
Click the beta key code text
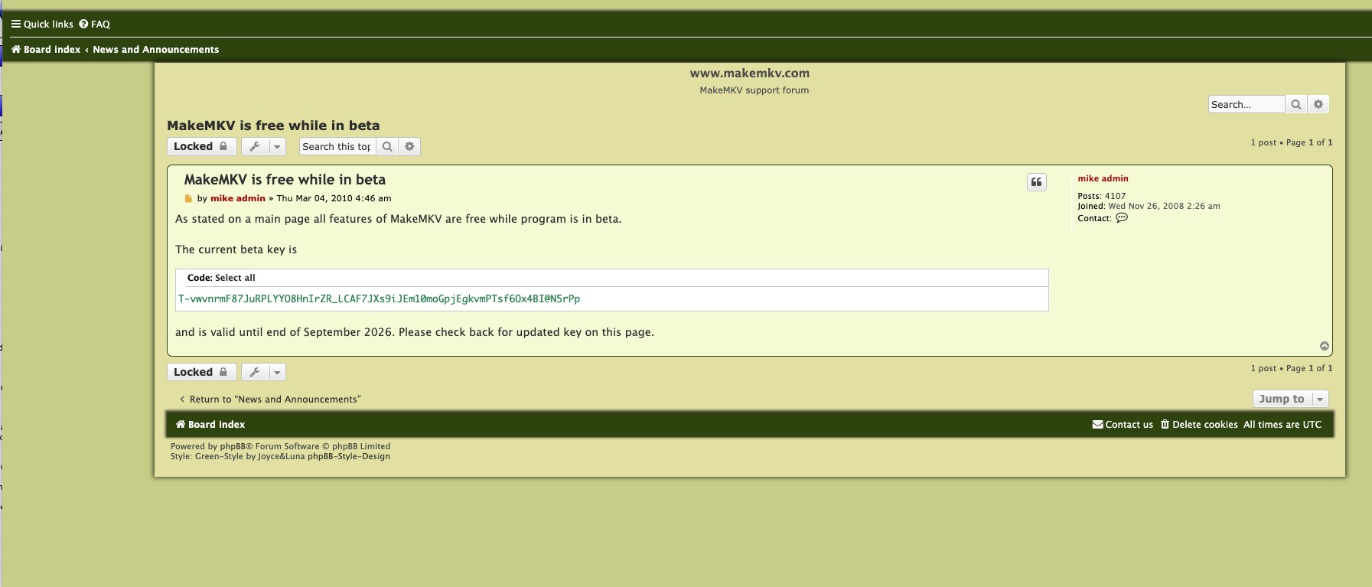pyautogui.click(x=379, y=299)
